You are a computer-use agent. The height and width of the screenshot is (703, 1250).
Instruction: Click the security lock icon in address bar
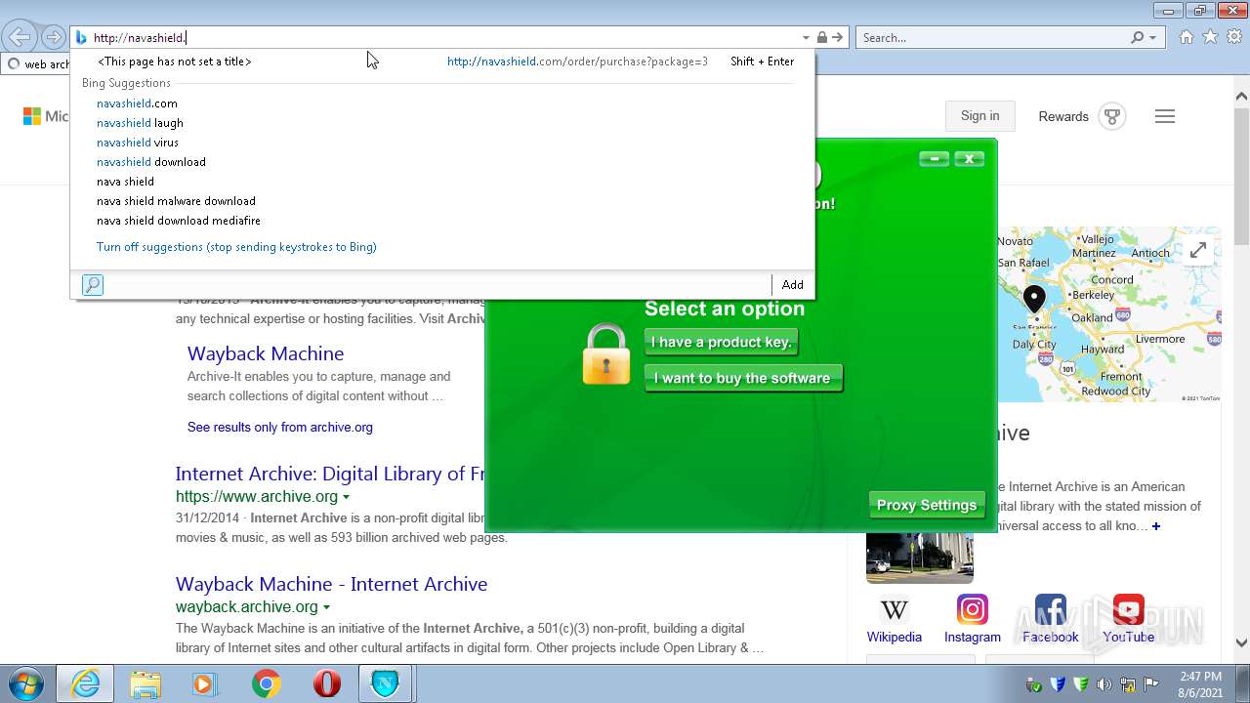[x=821, y=38]
